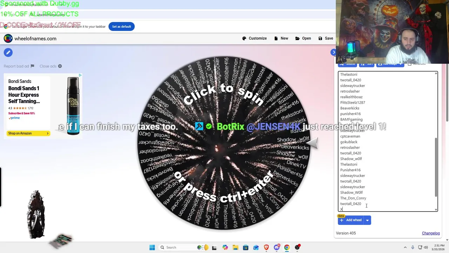Viewport: 449px width, 253px height.
Task: Launch Copilot from the taskbar
Action: click(x=225, y=247)
